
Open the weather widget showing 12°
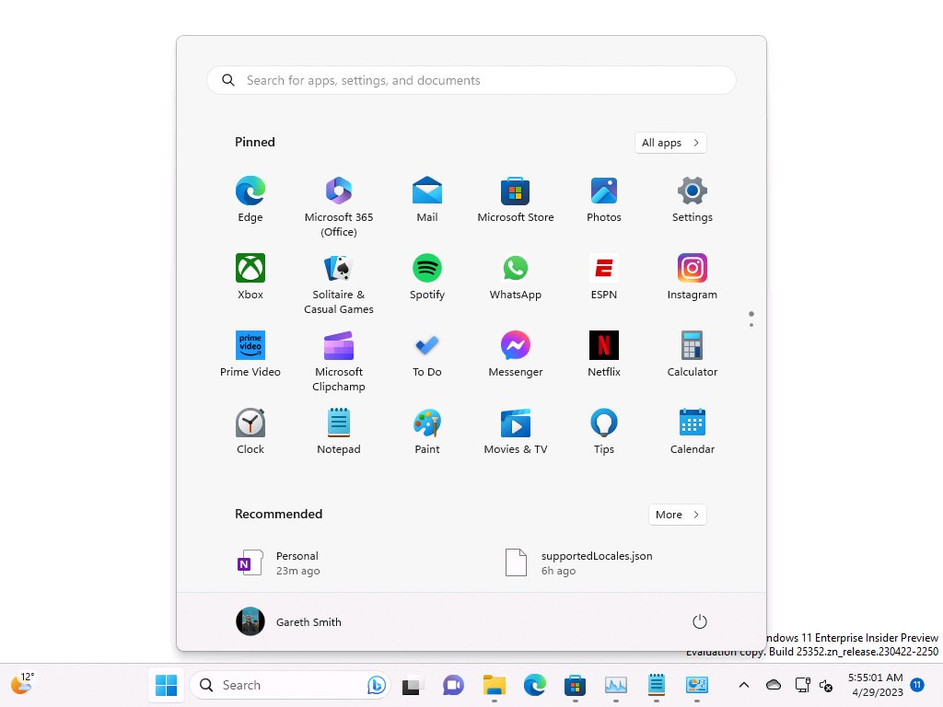tap(23, 684)
